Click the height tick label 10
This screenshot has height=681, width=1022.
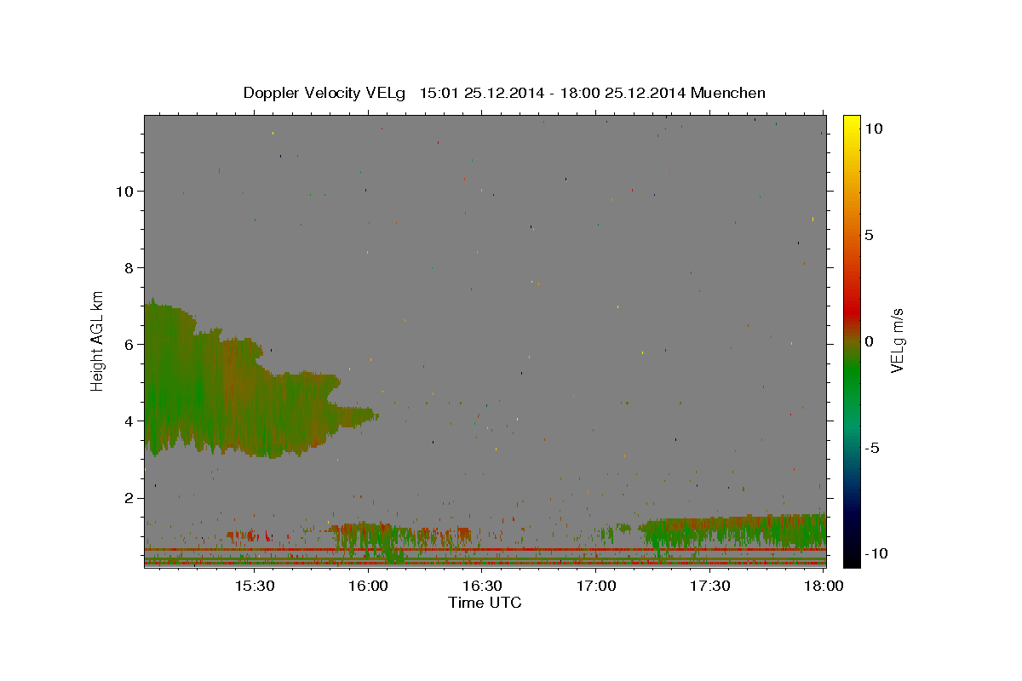[x=123, y=192]
